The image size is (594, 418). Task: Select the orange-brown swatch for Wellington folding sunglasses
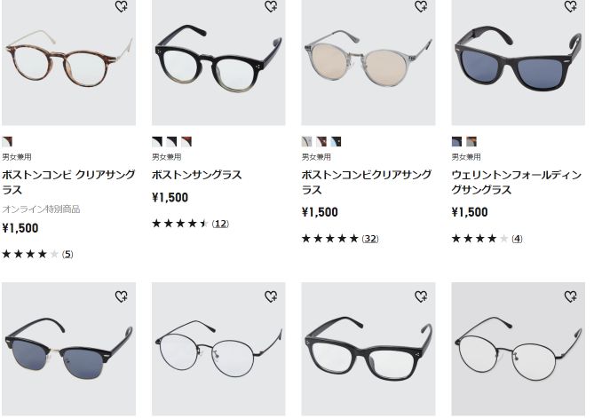(x=471, y=142)
